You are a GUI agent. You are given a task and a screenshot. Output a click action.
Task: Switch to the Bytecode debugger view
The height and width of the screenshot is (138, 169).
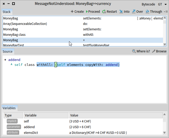point(148,4)
